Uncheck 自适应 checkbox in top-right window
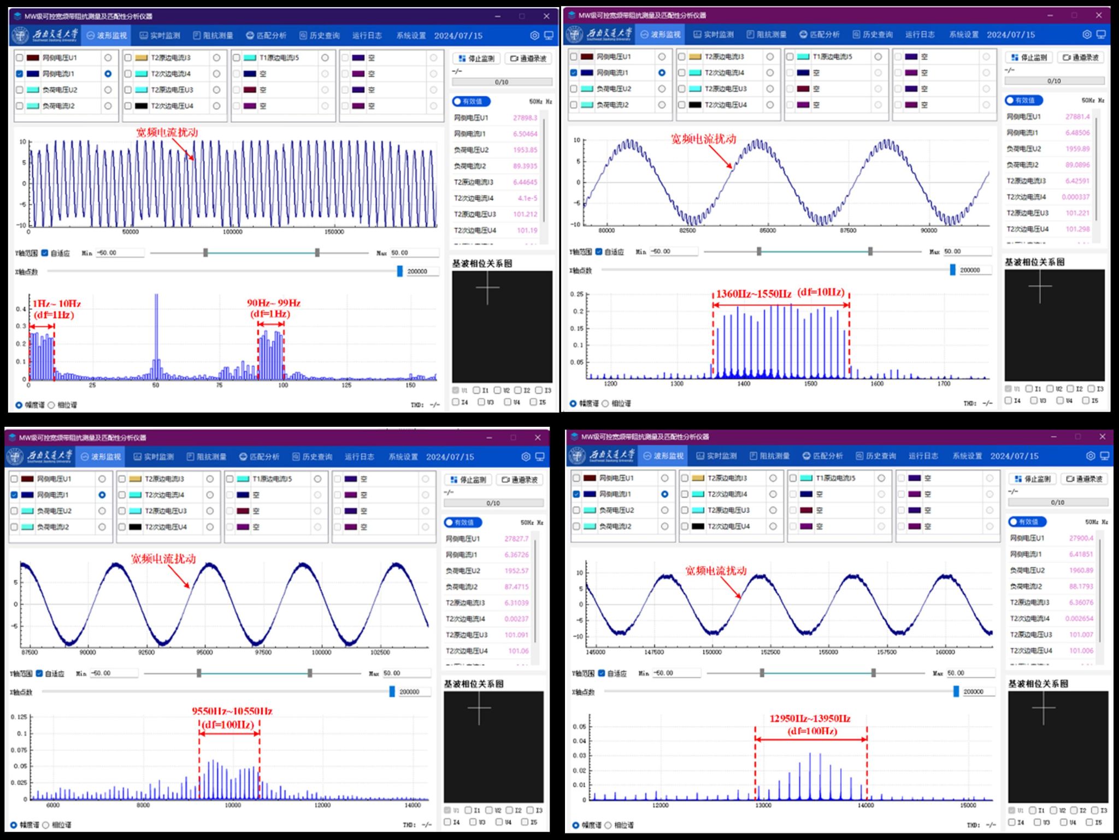Viewport: 1119px width, 840px height. pyautogui.click(x=599, y=251)
